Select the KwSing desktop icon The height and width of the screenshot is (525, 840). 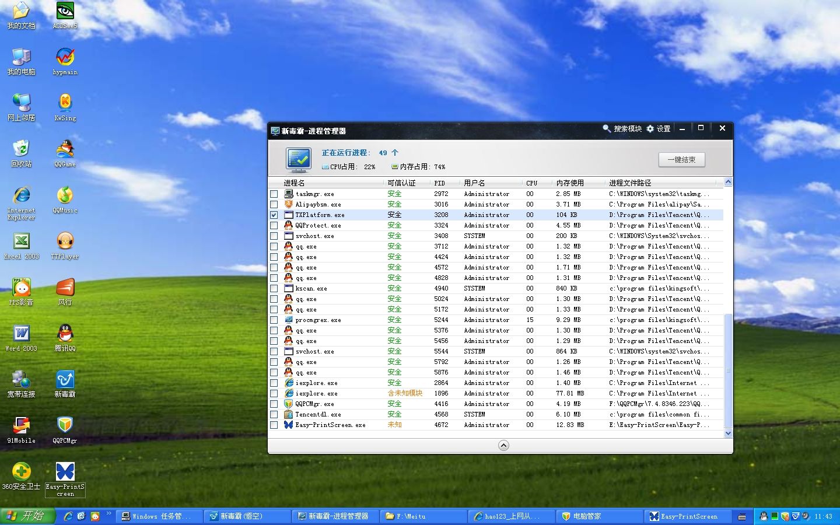pyautogui.click(x=65, y=107)
